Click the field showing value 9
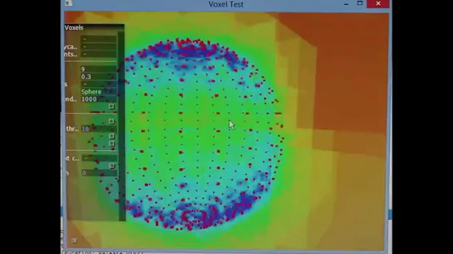This screenshot has height=254, width=453. tap(99, 69)
